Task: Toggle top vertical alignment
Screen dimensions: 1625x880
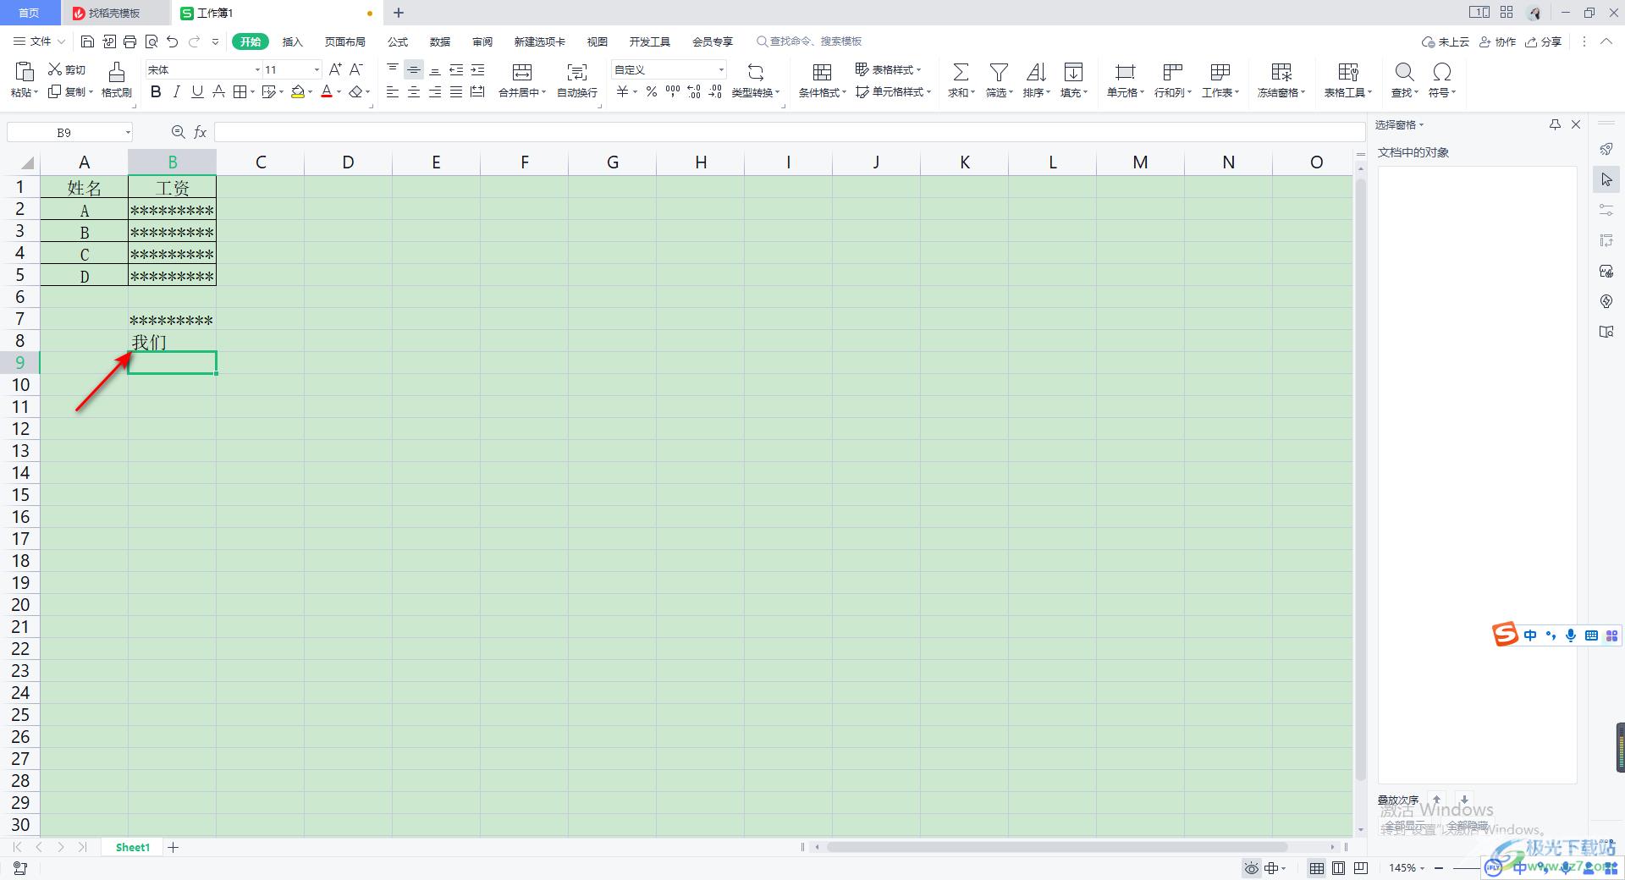Action: 393,69
